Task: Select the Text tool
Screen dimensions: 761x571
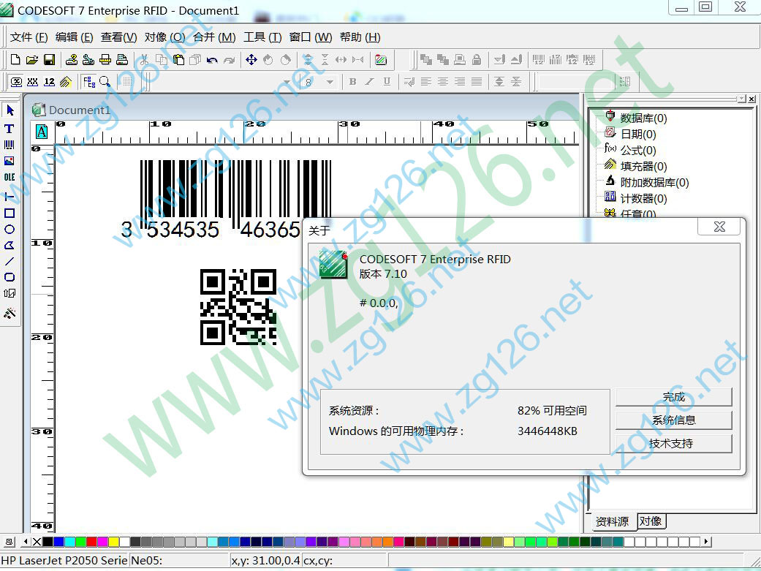Action: point(10,129)
